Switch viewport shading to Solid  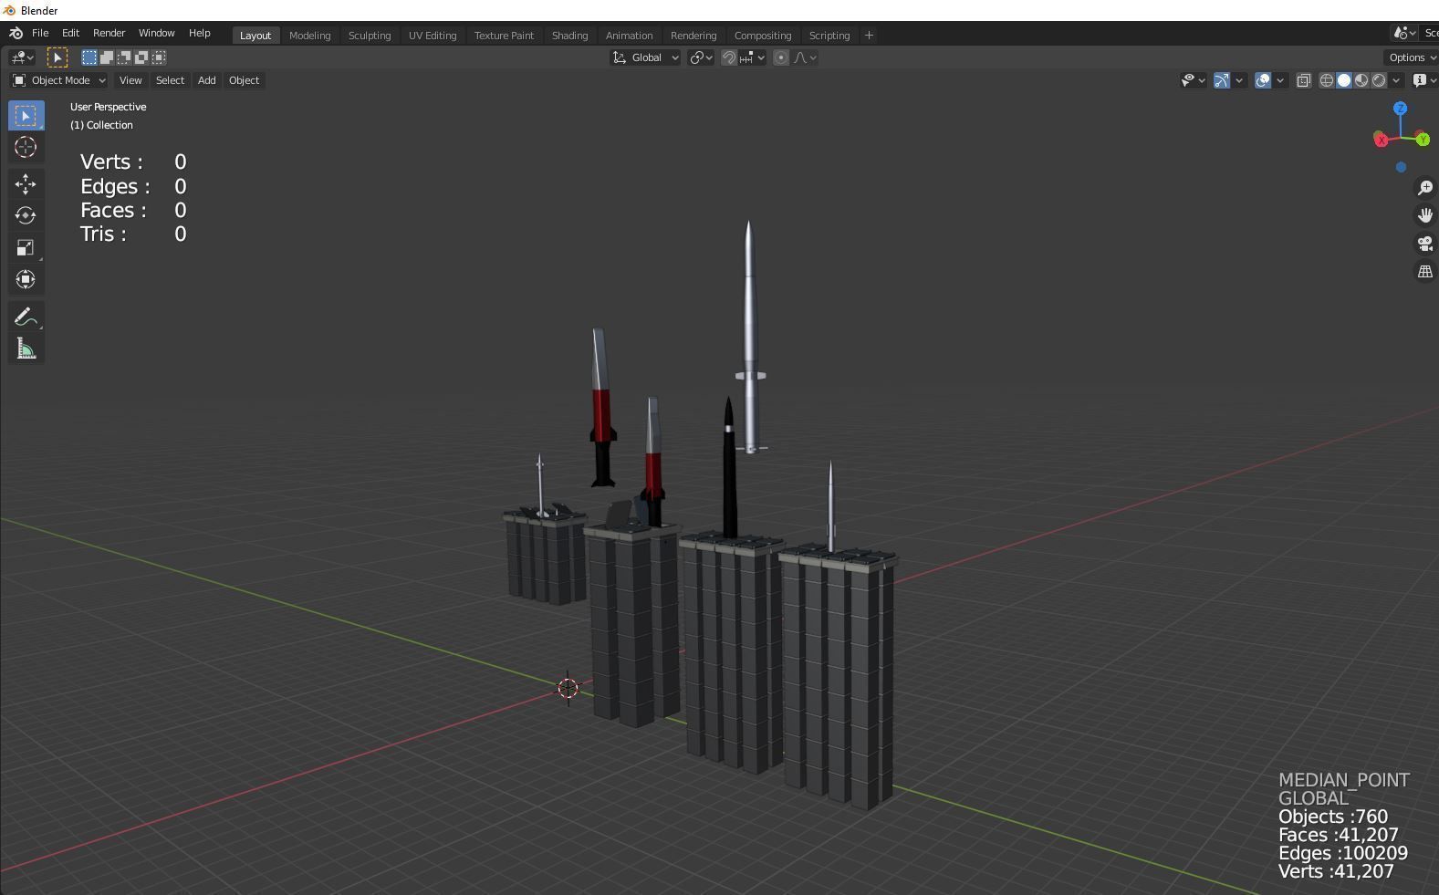tap(1344, 80)
